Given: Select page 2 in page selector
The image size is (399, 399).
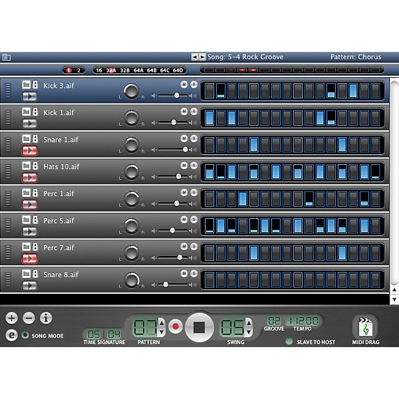Looking at the screenshot, I should click(78, 70).
